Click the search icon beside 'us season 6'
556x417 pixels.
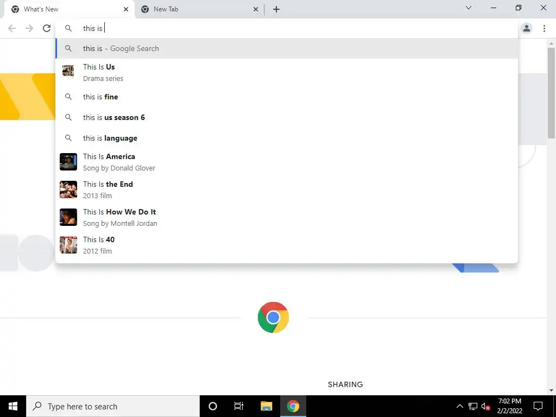point(68,117)
